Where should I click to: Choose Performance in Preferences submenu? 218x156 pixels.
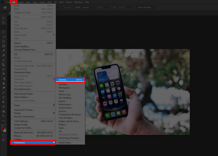click(65, 104)
